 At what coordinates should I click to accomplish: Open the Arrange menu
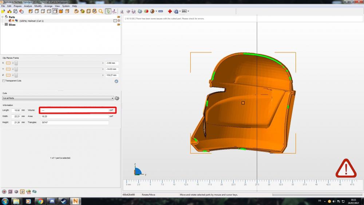[x=48, y=6]
